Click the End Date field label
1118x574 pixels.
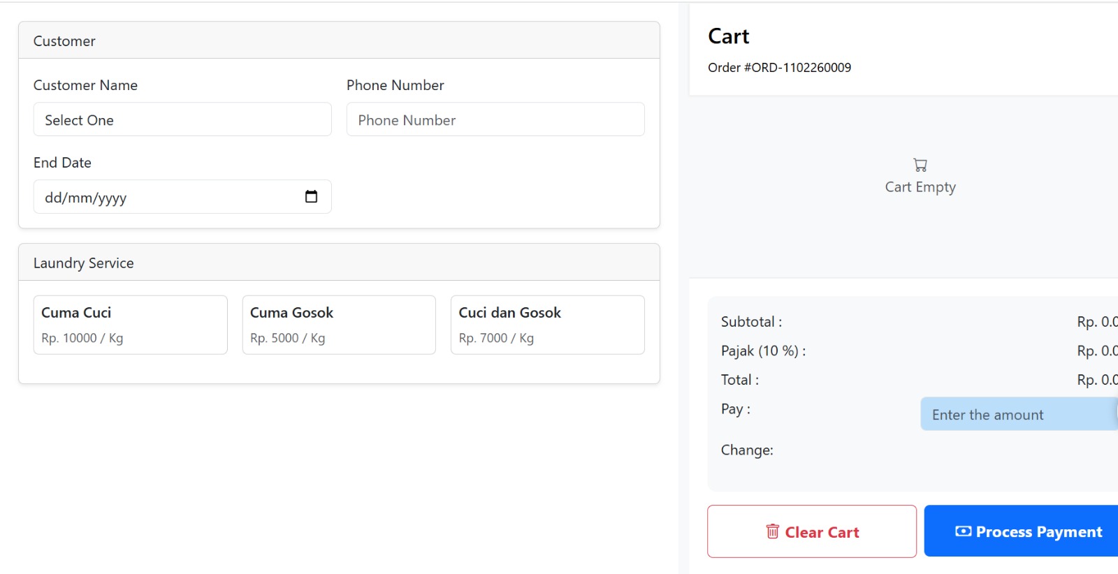tap(62, 163)
